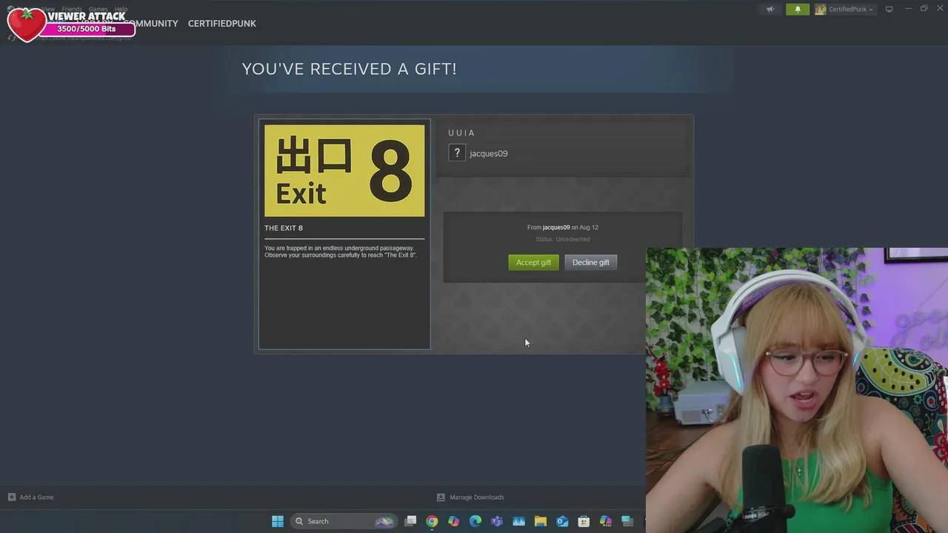The image size is (948, 533).
Task: Open Steam announcements megaphone icon
Action: coord(770,9)
